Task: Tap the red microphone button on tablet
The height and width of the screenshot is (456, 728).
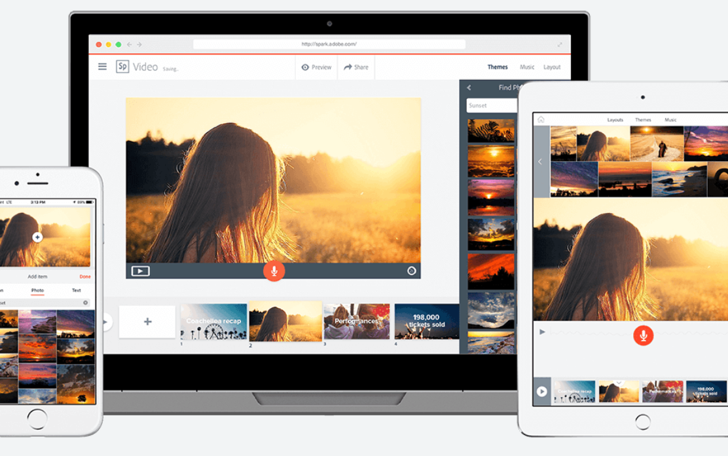Action: [643, 335]
